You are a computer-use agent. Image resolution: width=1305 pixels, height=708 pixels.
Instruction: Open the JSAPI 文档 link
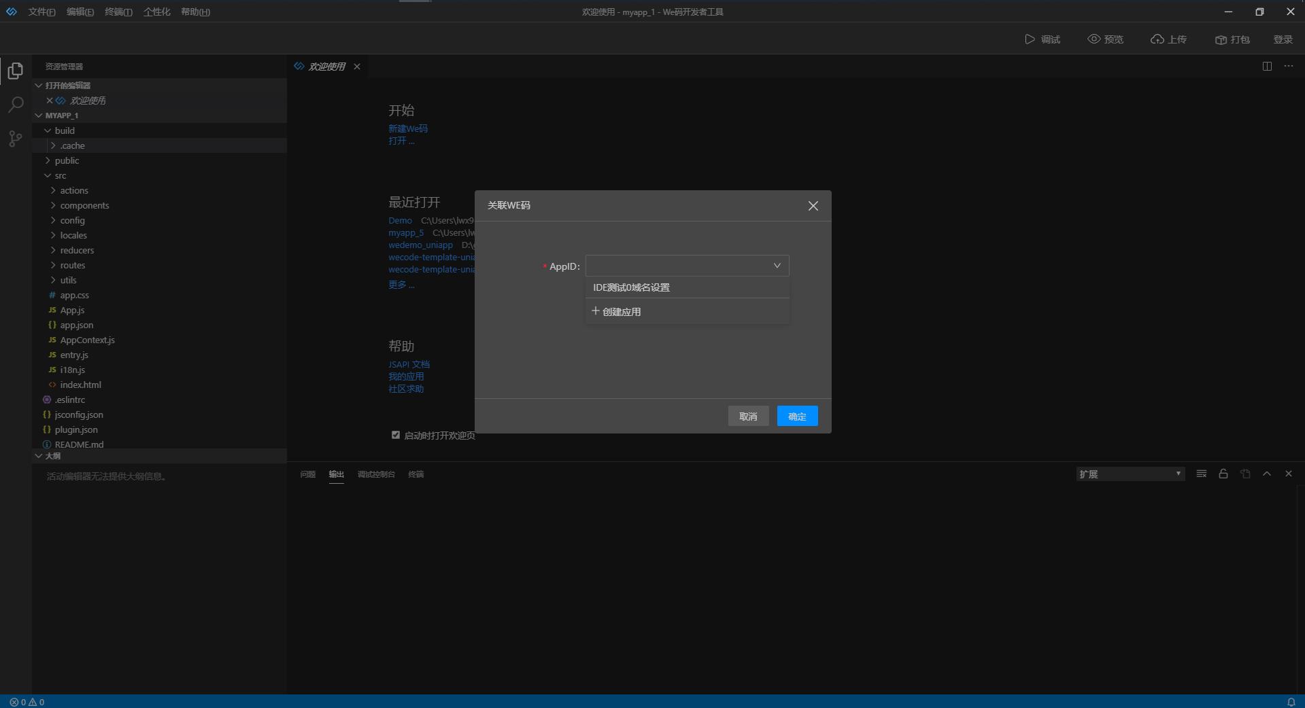point(409,364)
